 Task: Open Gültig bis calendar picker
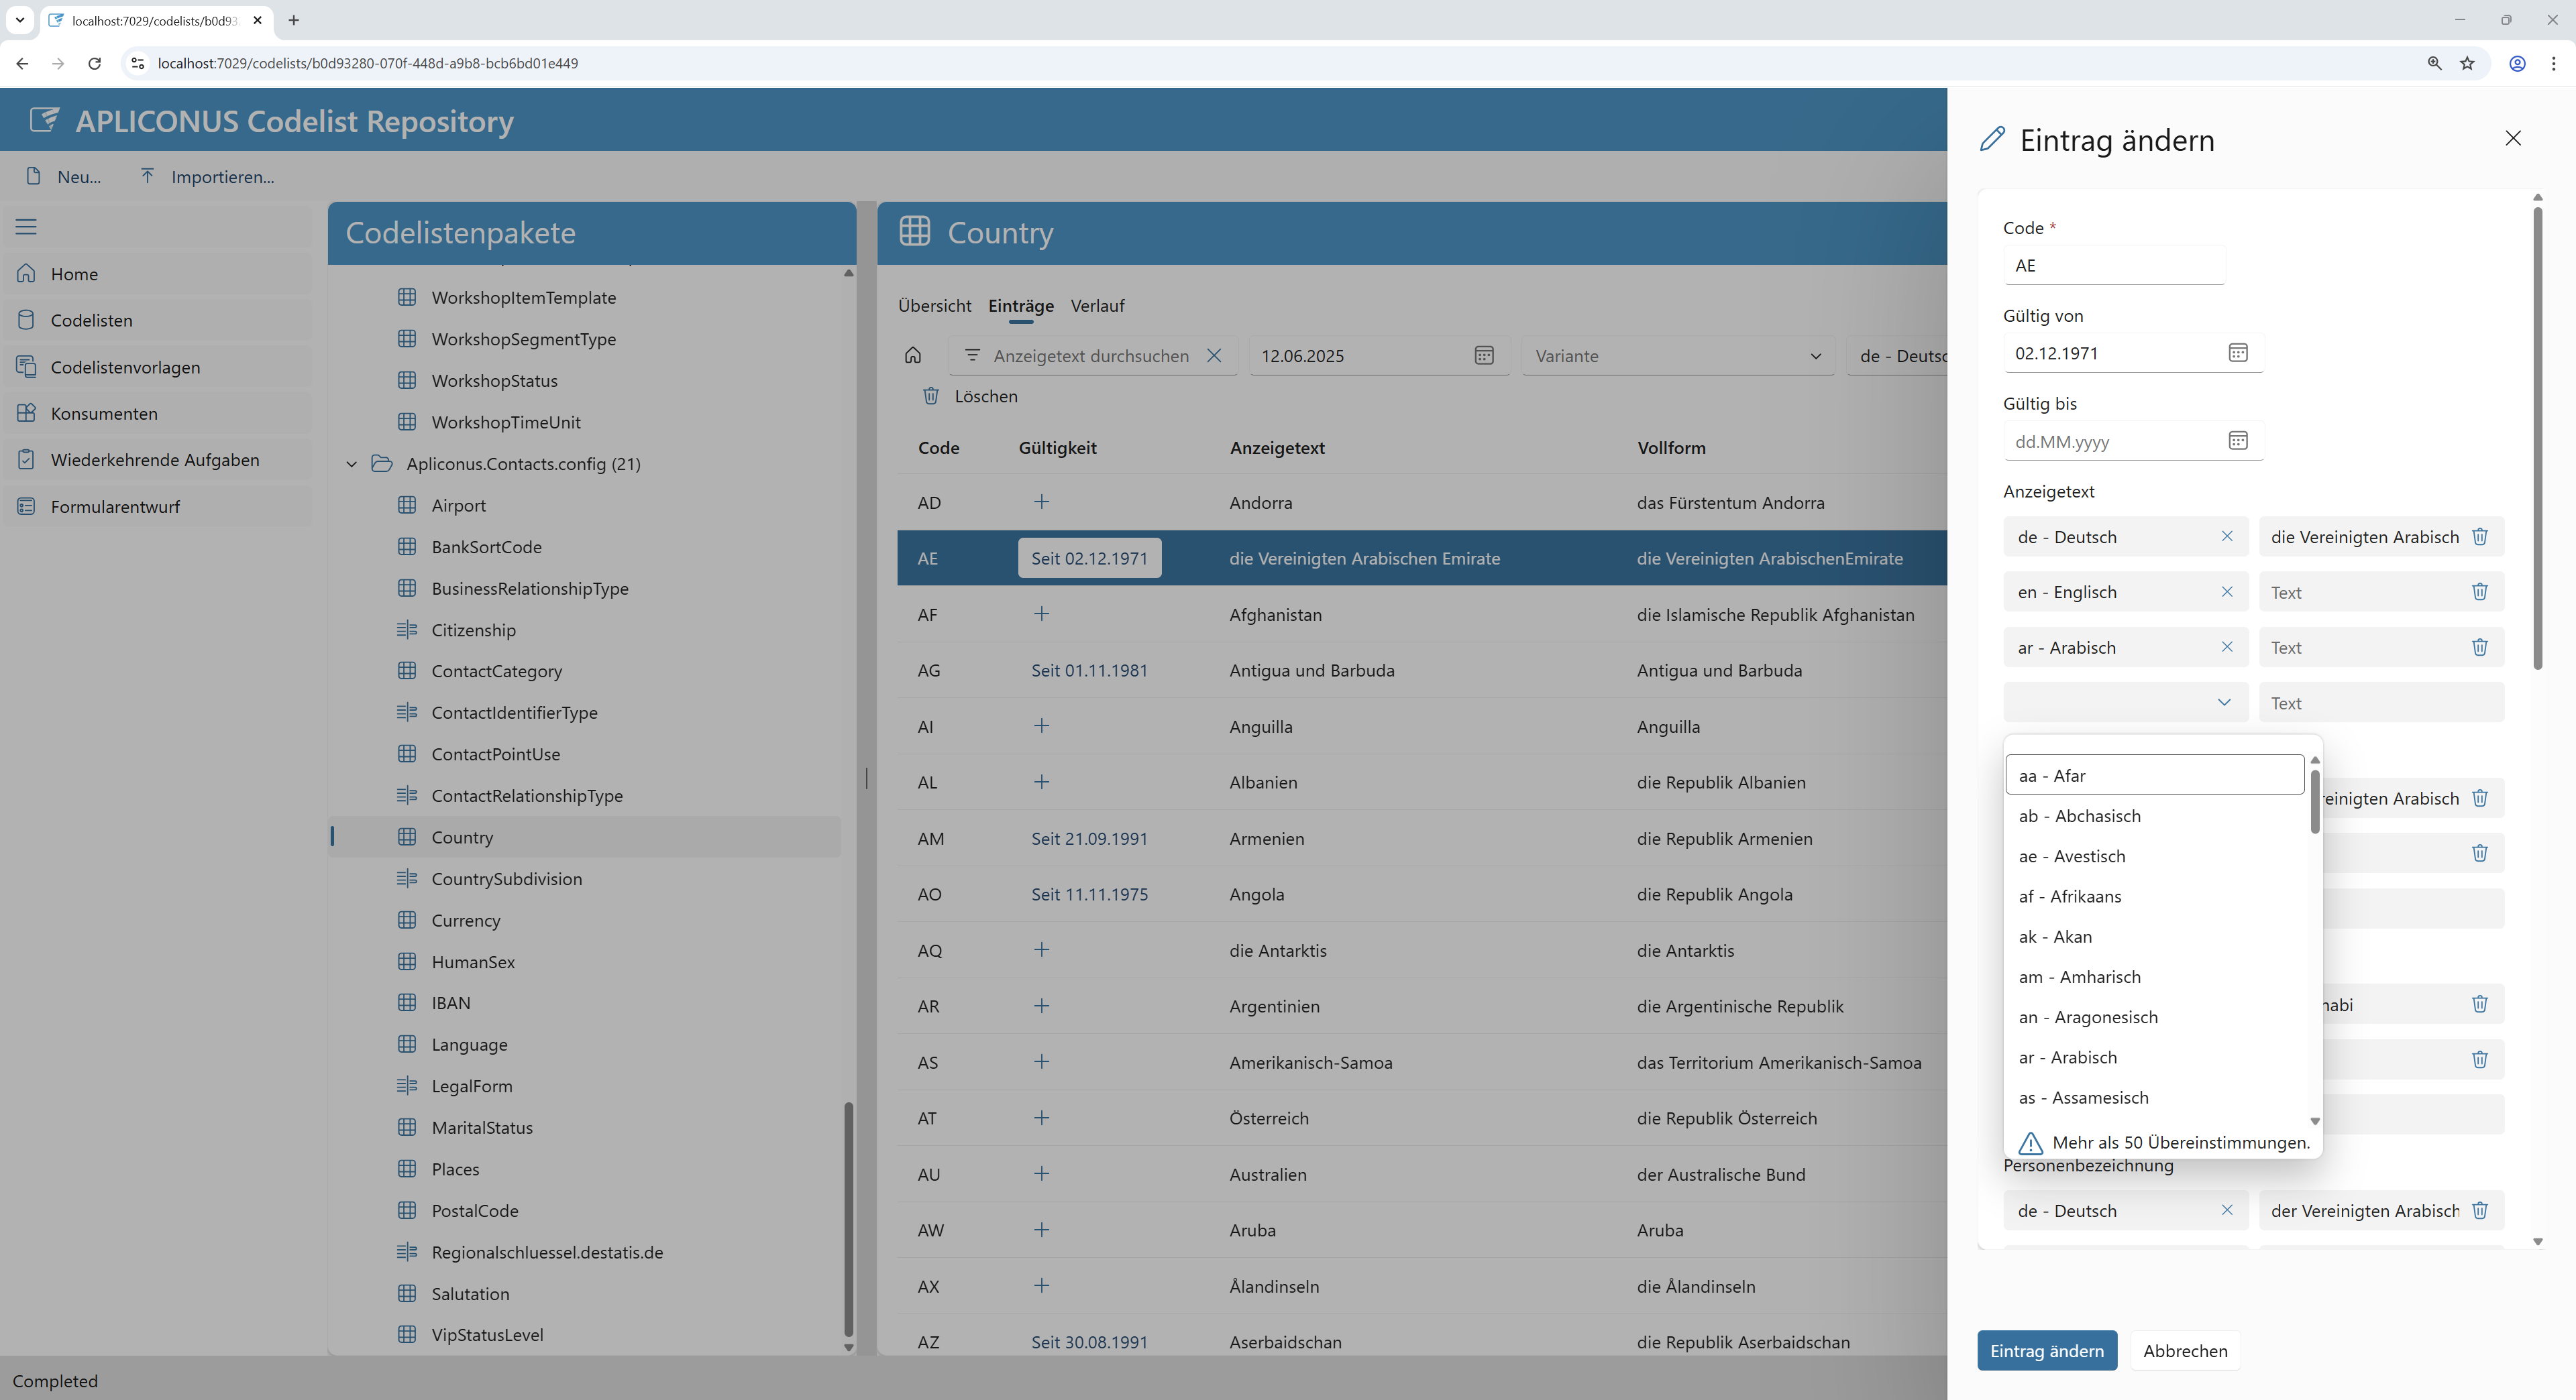2238,441
